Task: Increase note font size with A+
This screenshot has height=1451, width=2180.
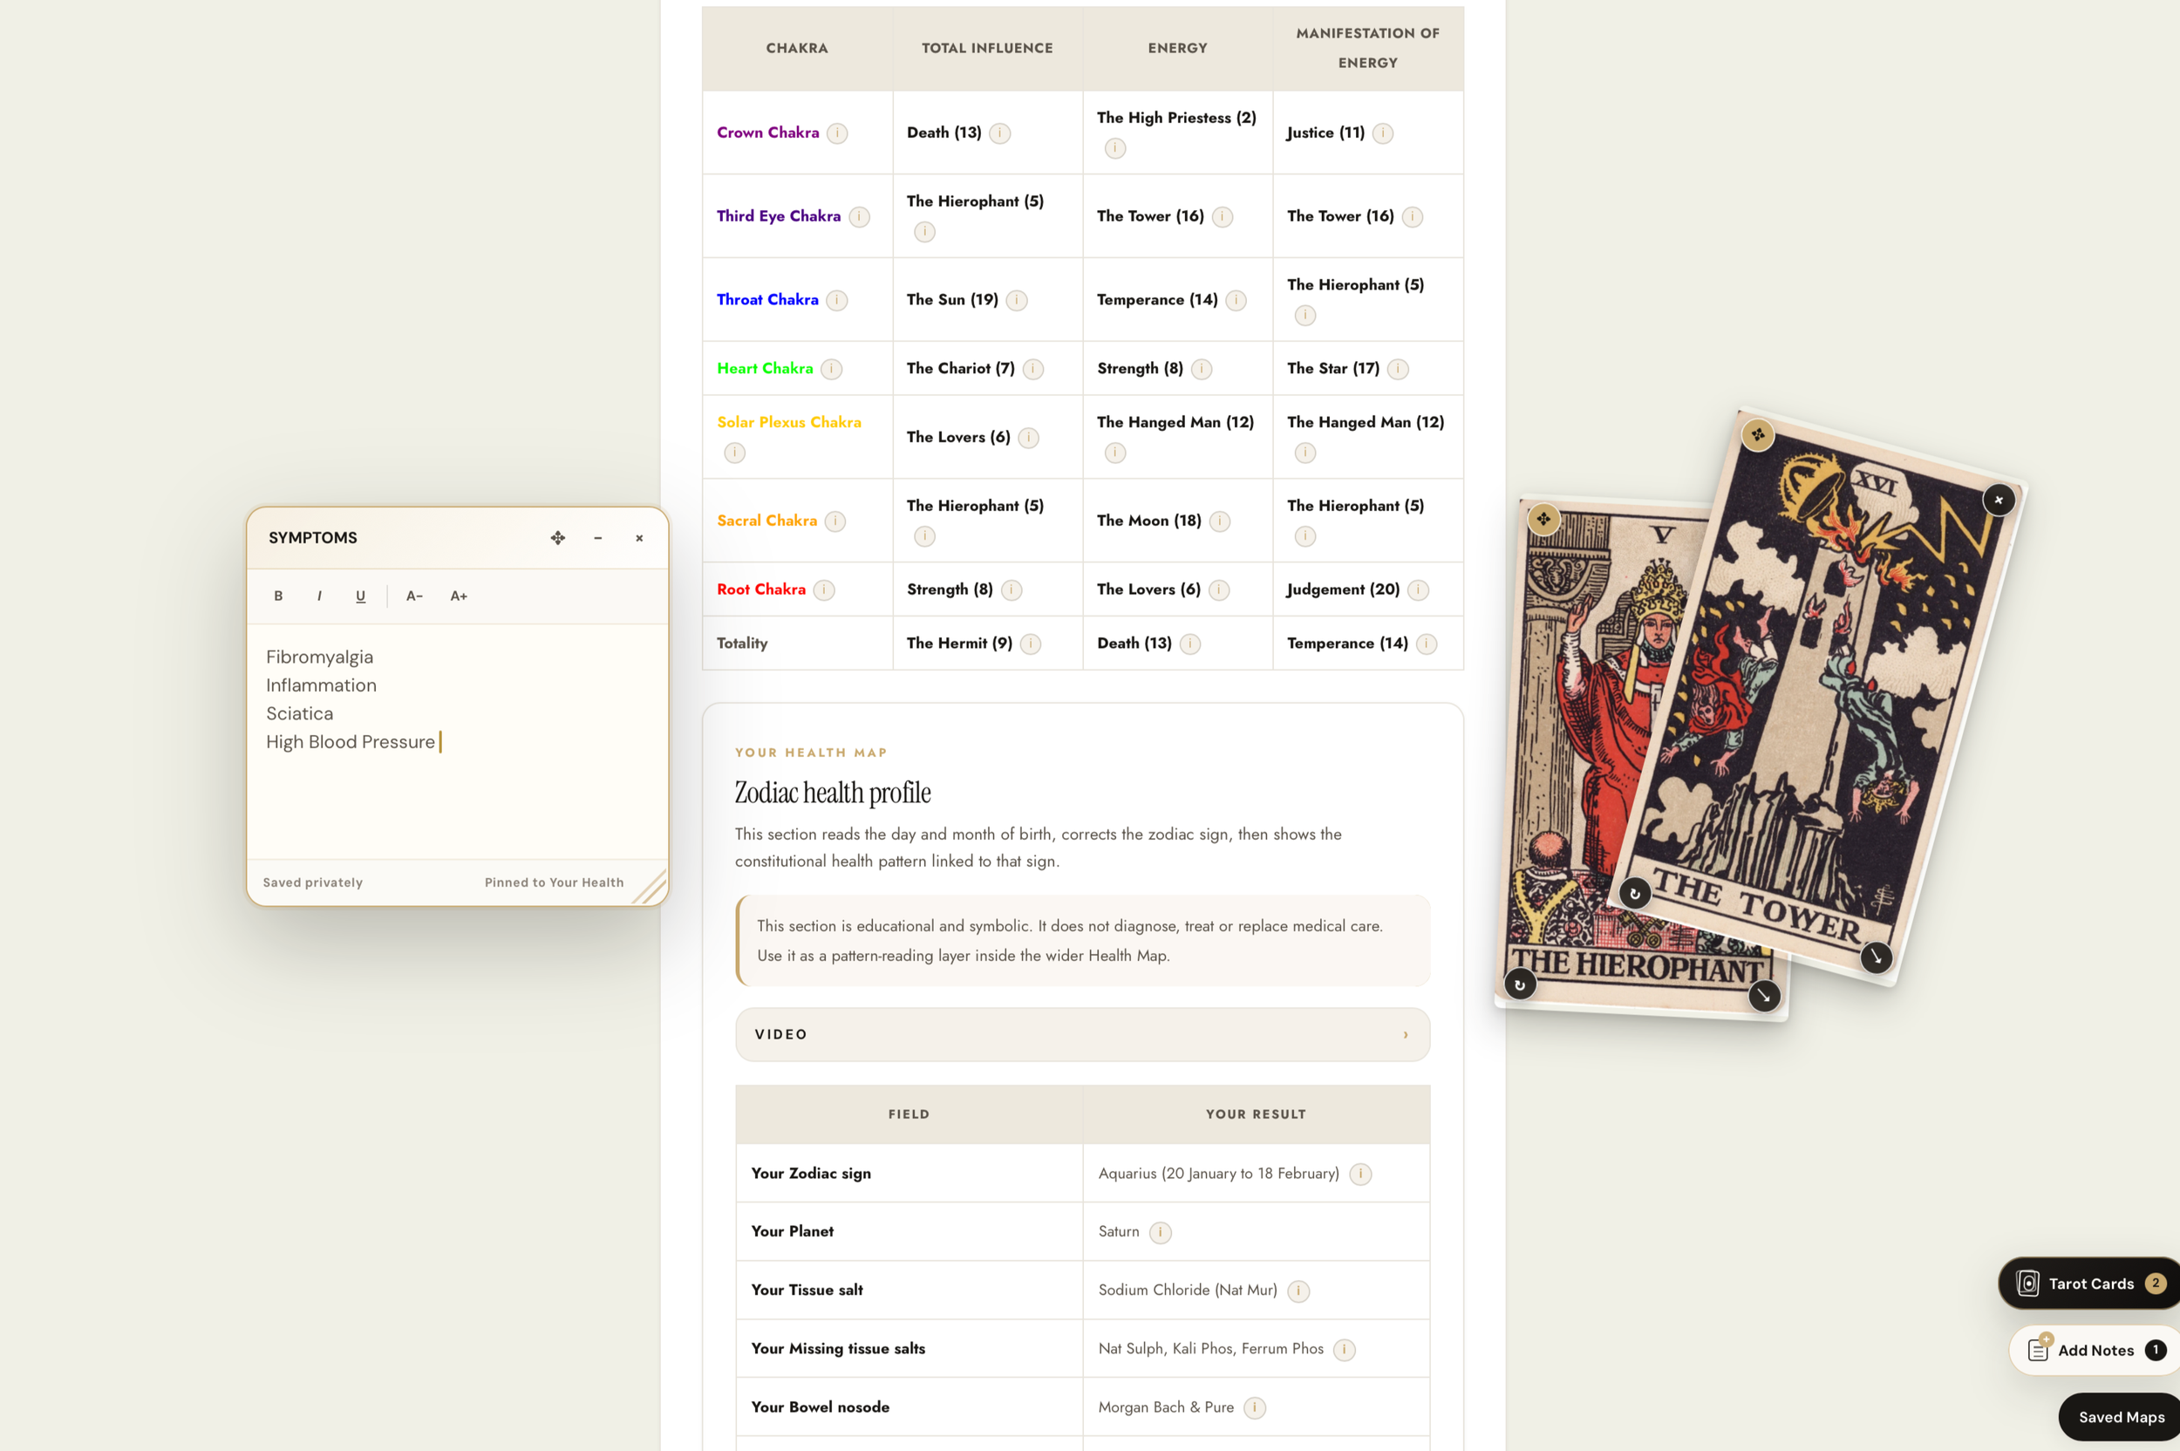Action: 459,596
